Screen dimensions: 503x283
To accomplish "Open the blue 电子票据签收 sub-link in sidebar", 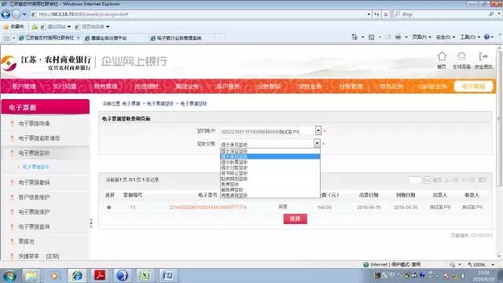I will [36, 167].
